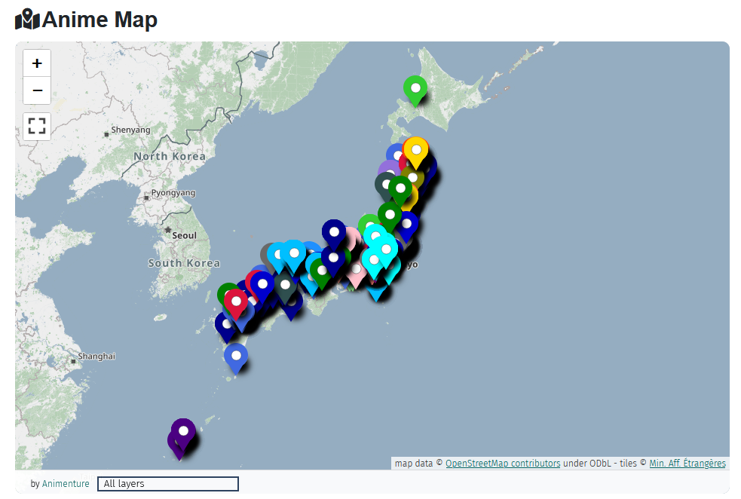Click the Seoul city label on map
Screen dimensions: 741x499
(184, 235)
